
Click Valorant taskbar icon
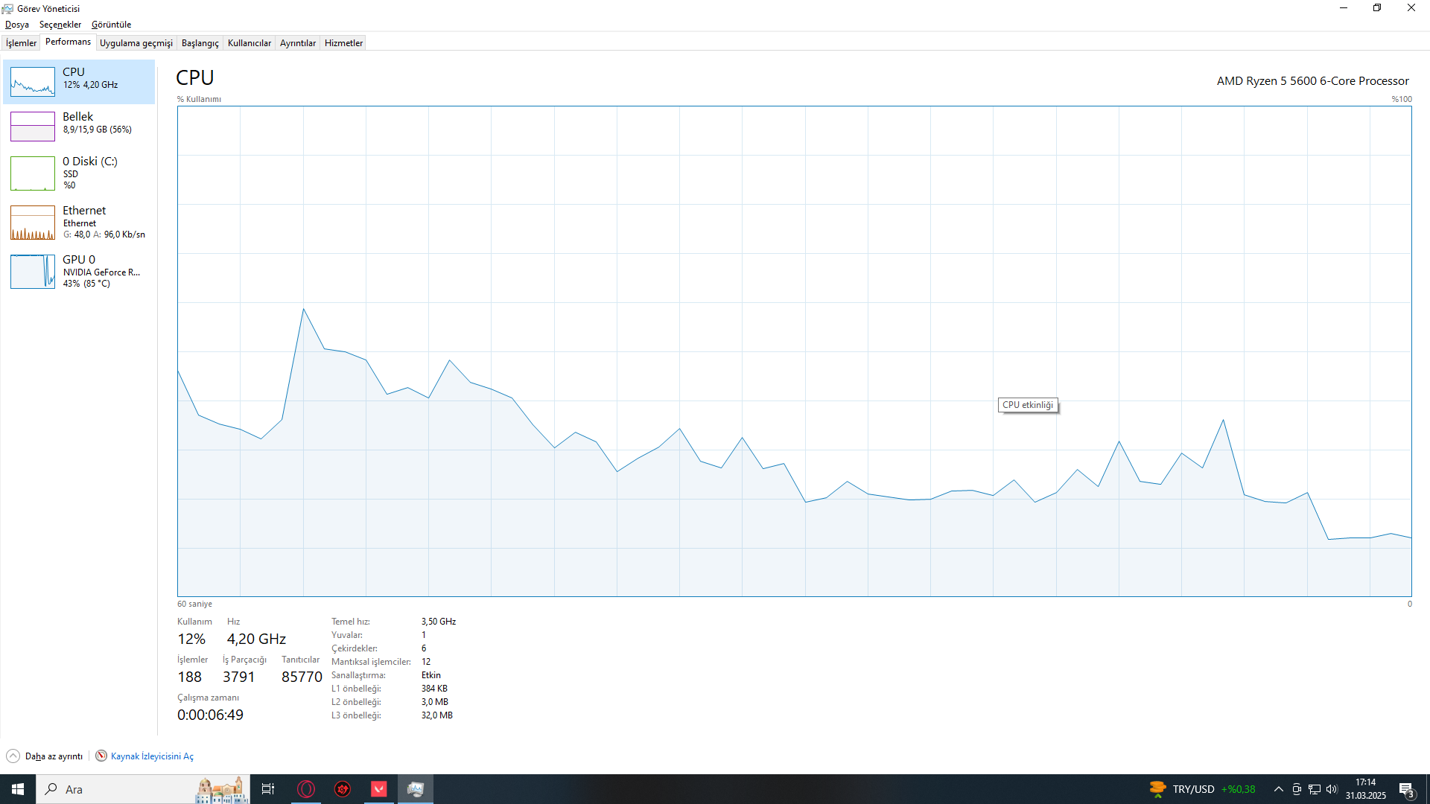(x=379, y=789)
